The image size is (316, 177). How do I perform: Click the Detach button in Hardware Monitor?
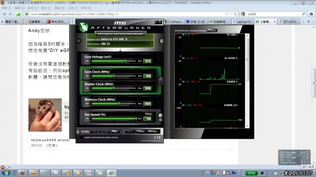click(x=212, y=30)
